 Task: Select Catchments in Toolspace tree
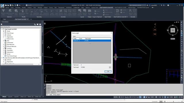click(x=10, y=43)
